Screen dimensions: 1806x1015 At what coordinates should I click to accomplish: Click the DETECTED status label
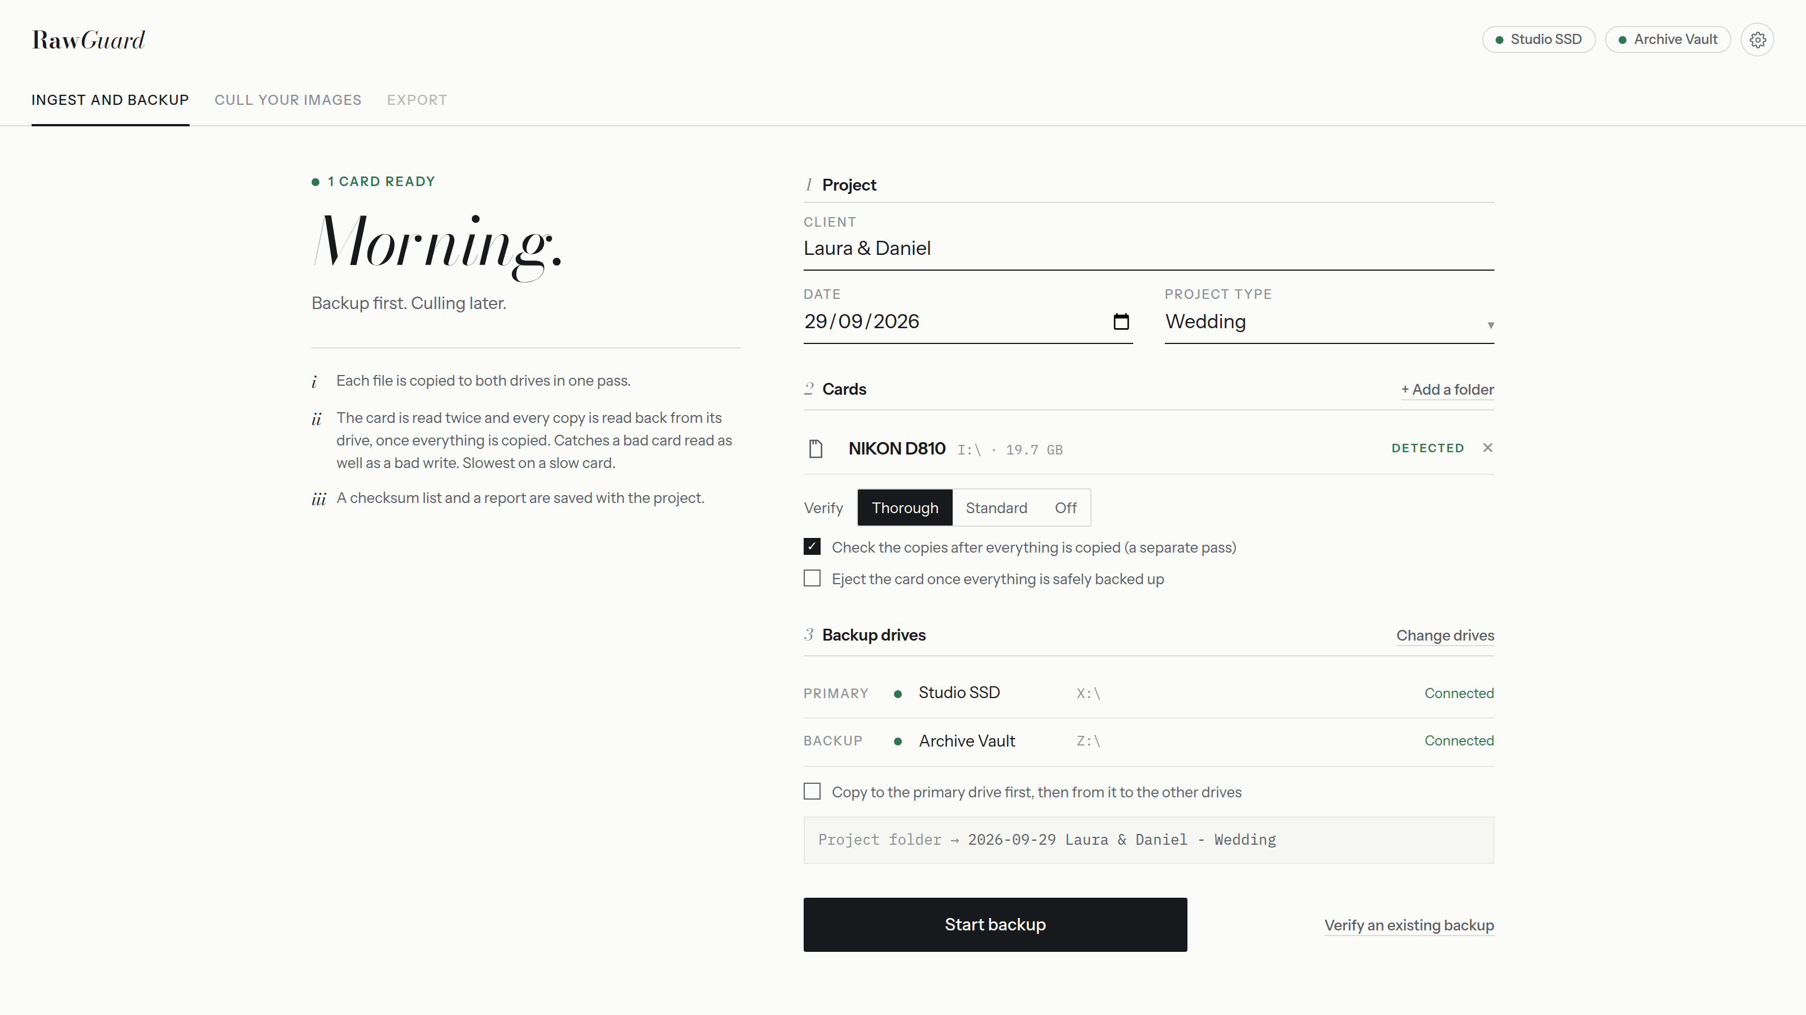[1427, 448]
